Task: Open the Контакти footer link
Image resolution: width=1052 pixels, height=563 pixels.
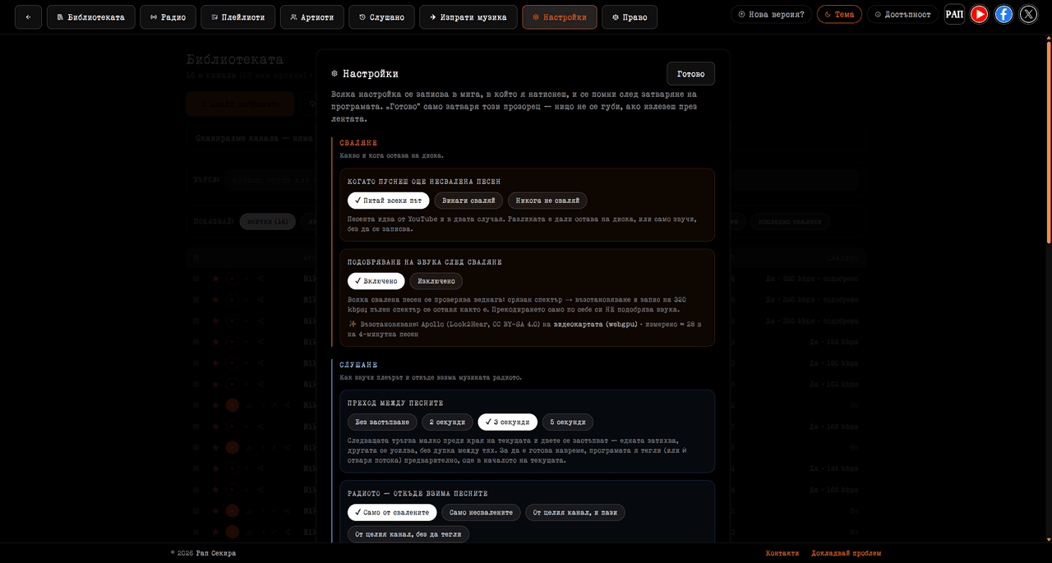Action: click(782, 553)
